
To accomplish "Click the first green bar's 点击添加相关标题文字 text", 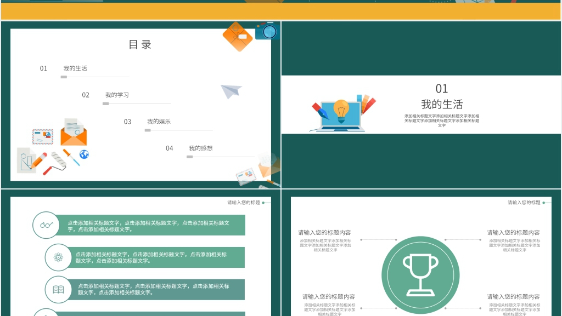I will 148,226.
